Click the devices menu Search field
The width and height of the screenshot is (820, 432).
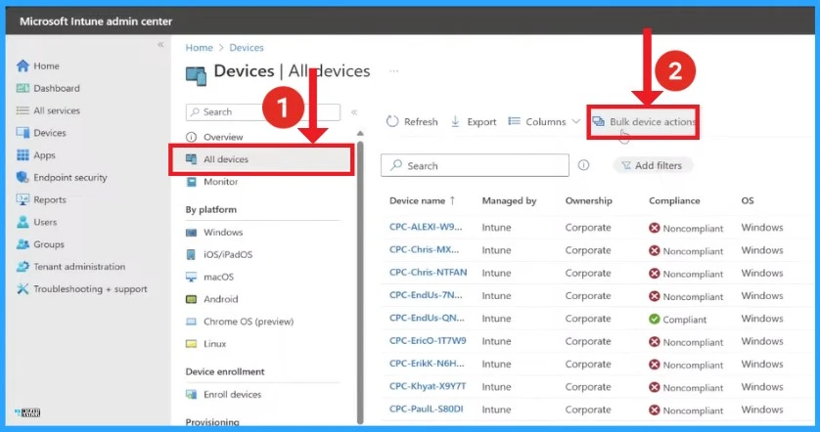point(262,112)
